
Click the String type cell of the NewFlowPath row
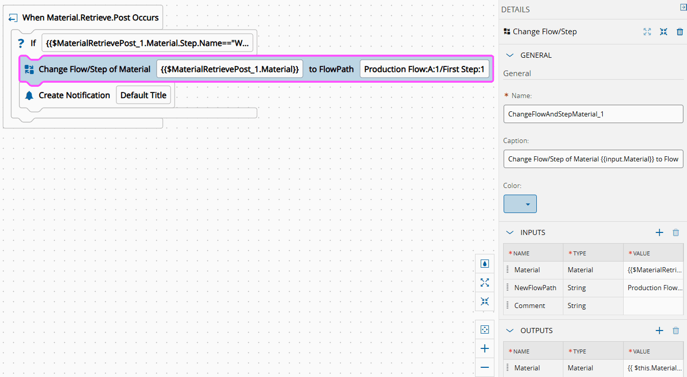[x=594, y=288]
